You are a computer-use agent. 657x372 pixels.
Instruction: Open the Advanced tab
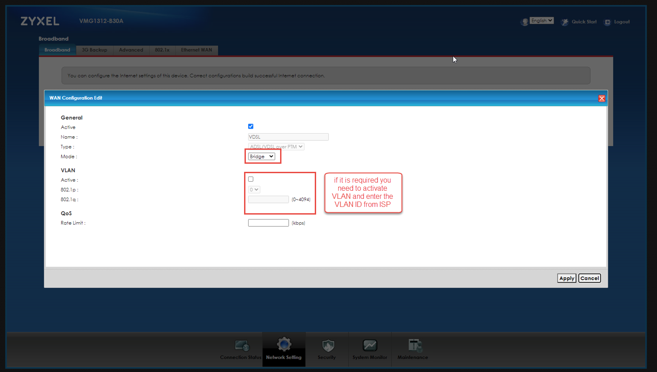(x=131, y=50)
